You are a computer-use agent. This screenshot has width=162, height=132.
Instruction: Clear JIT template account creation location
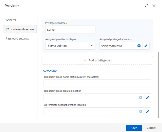(140, 111)
